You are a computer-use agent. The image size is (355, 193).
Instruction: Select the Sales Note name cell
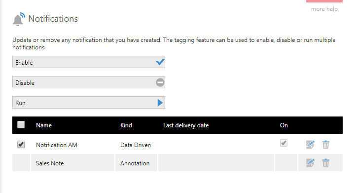[x=50, y=163]
